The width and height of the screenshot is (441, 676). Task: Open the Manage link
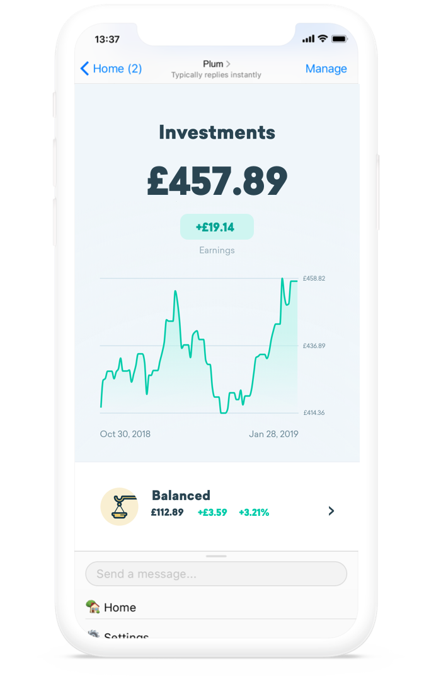pyautogui.click(x=326, y=69)
